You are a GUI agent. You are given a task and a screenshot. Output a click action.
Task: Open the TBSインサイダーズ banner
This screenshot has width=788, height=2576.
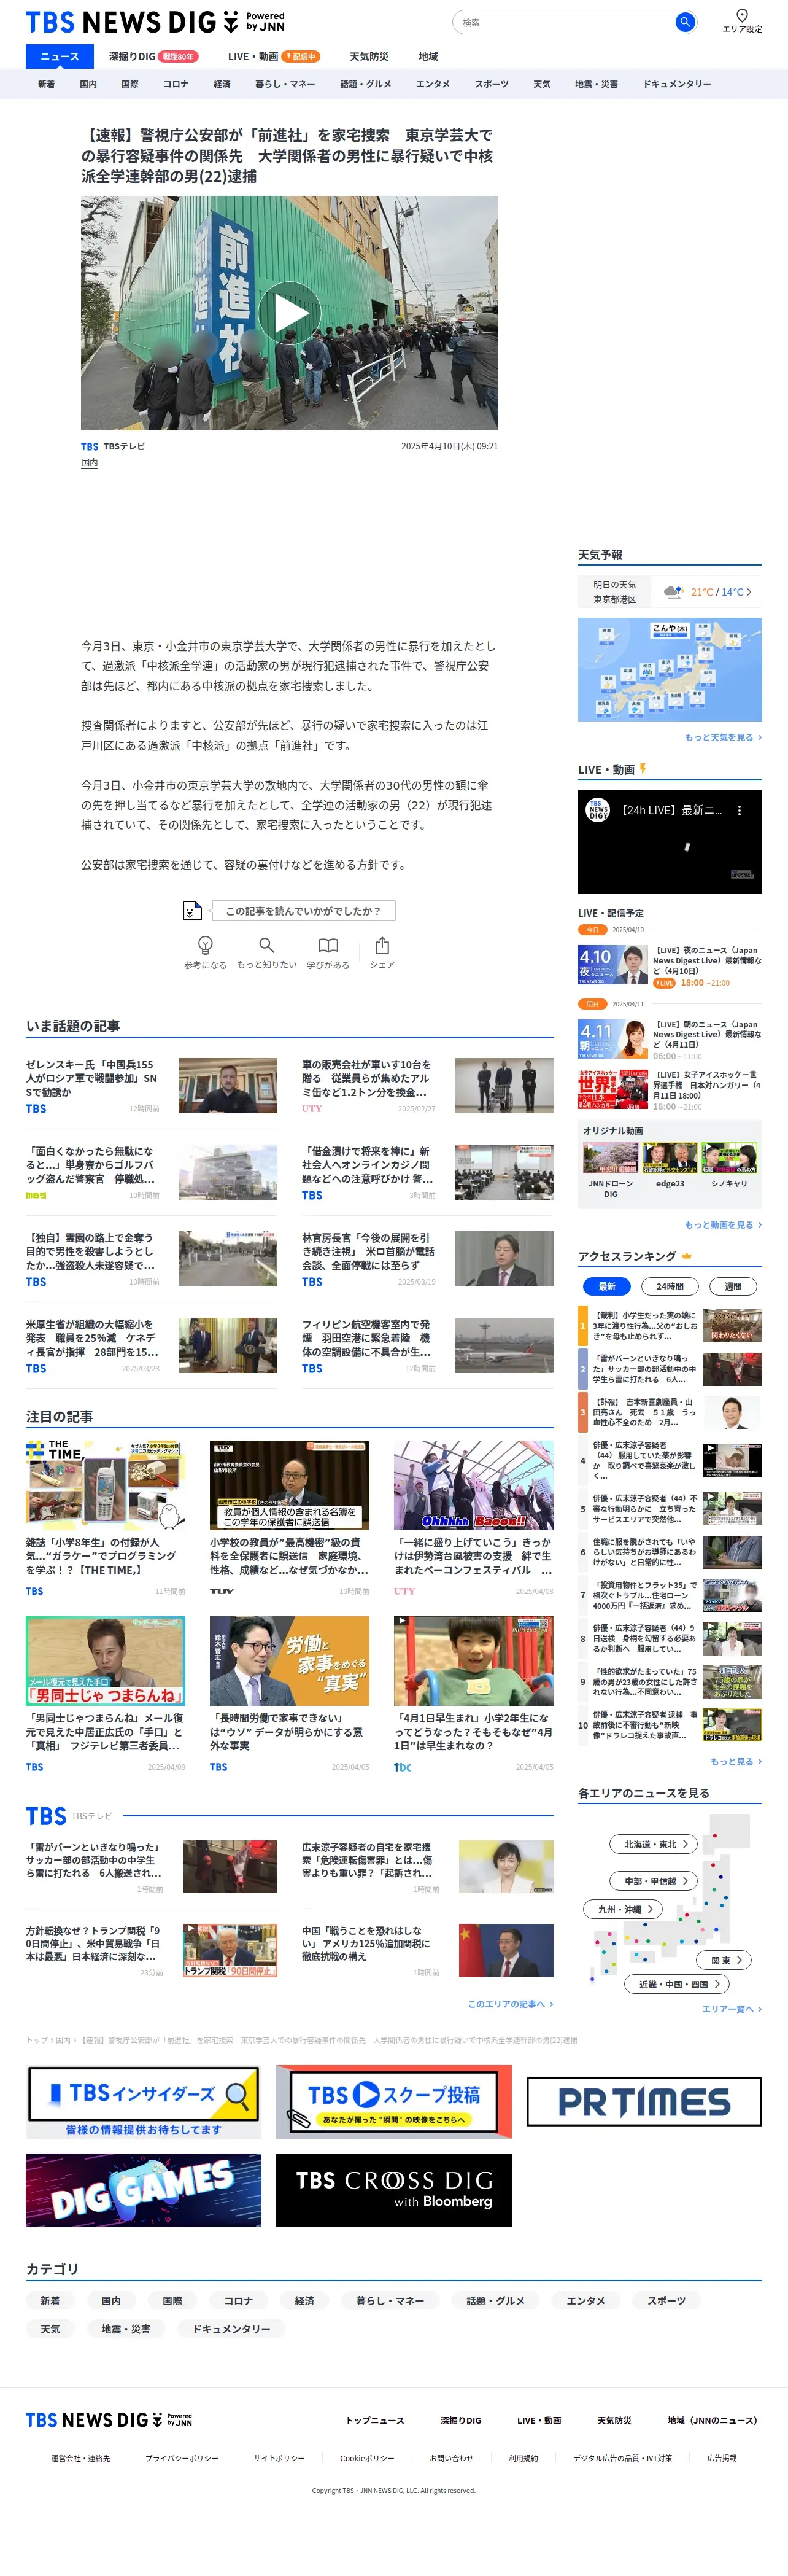coord(144,2101)
